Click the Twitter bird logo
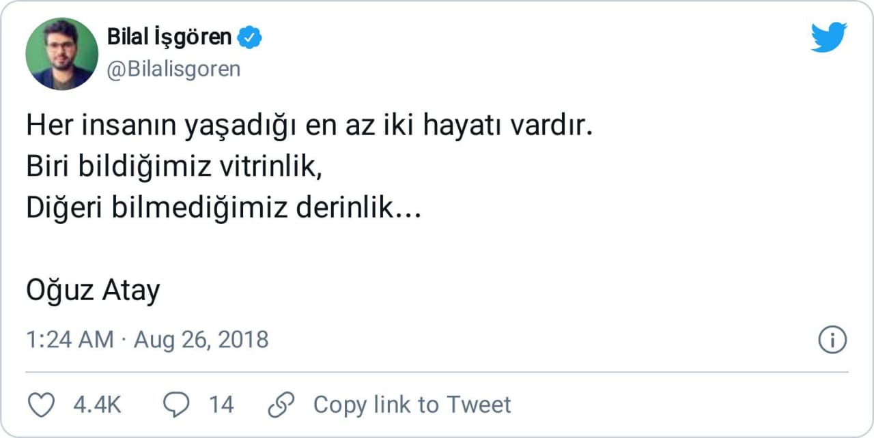874x438 pixels. (829, 38)
